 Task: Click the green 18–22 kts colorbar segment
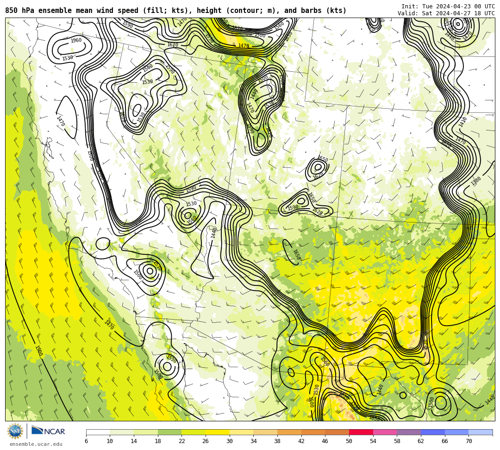169,432
